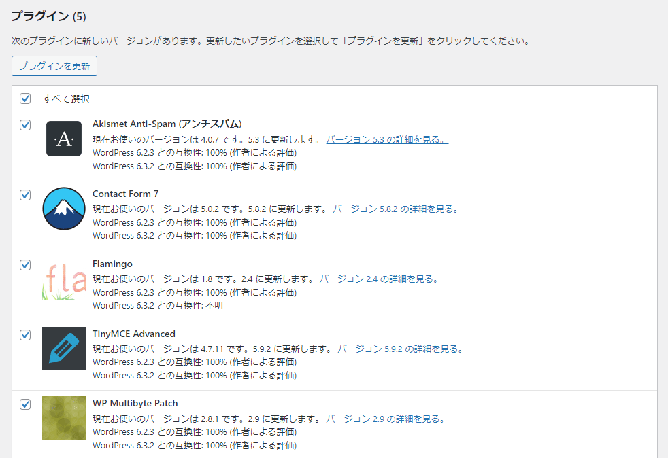The height and width of the screenshot is (458, 668).
Task: Open バージョン 2.9 の詳細を見る link
Action: pyautogui.click(x=387, y=419)
